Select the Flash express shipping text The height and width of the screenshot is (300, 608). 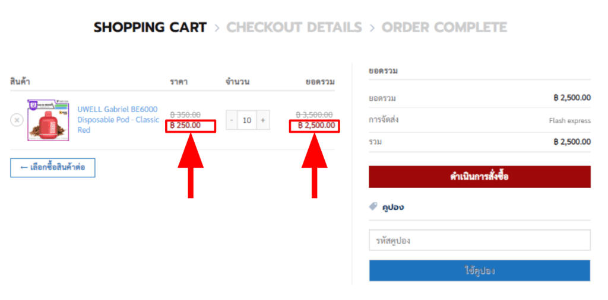click(569, 120)
